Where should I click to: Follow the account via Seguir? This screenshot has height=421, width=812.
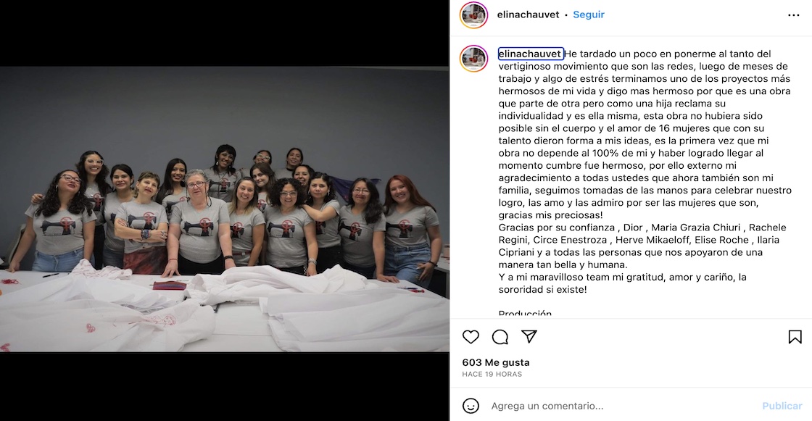point(588,14)
